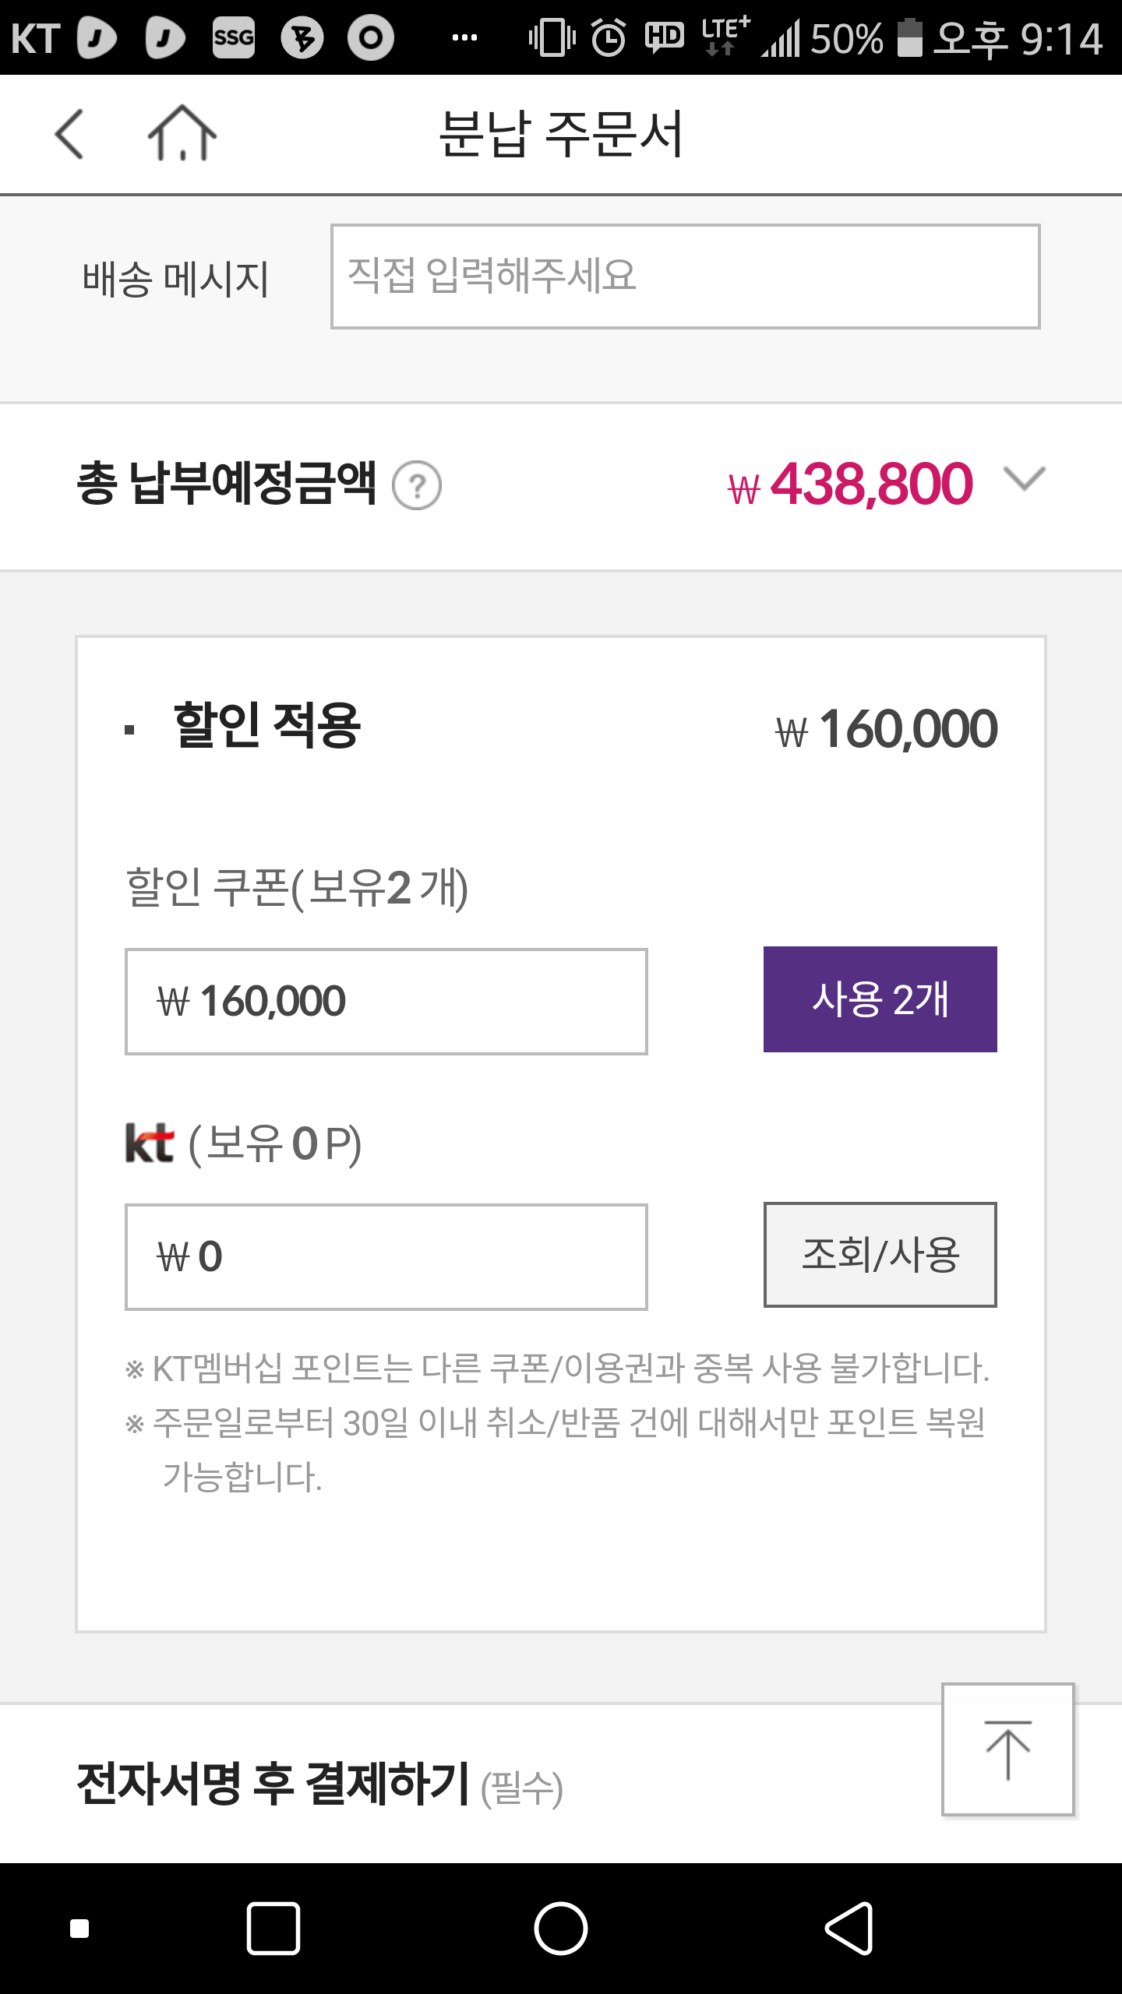The width and height of the screenshot is (1122, 1994).
Task: Tap the KT points ₩0 field
Action: 386,1256
